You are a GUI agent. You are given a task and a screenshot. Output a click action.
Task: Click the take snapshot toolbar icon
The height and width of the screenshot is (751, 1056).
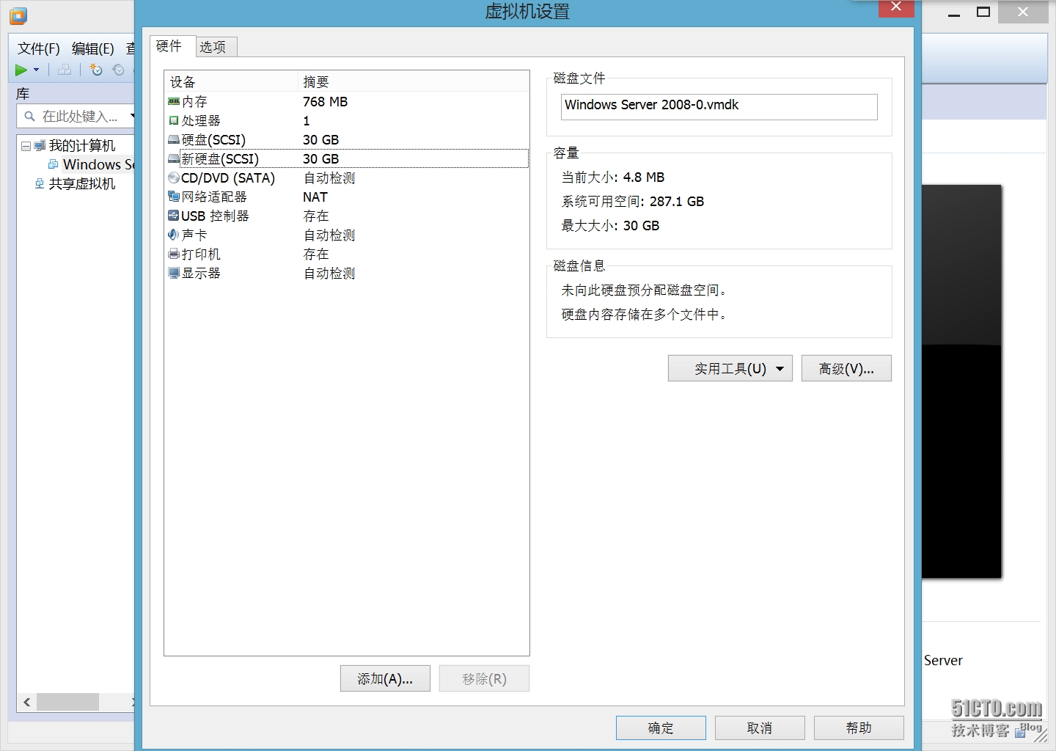[x=95, y=70]
